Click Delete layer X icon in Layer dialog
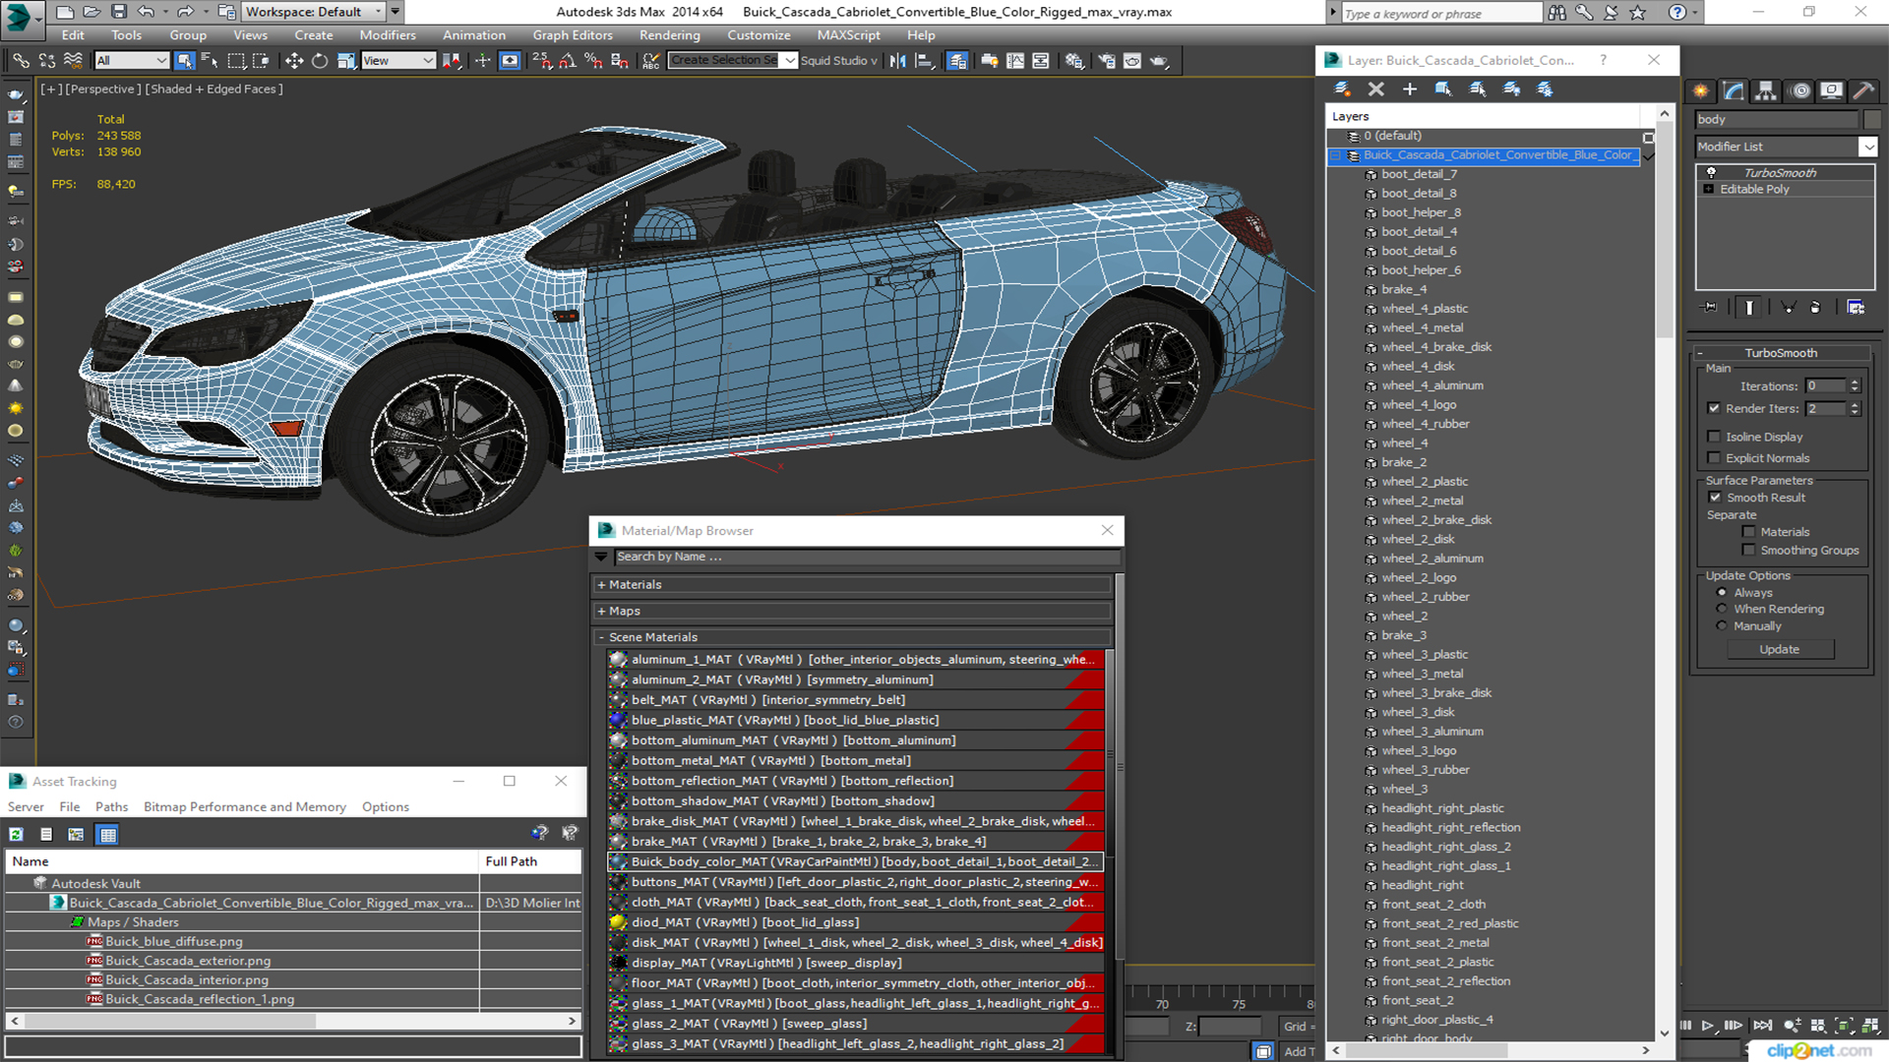Viewport: 1889px width, 1062px height. coord(1375,89)
